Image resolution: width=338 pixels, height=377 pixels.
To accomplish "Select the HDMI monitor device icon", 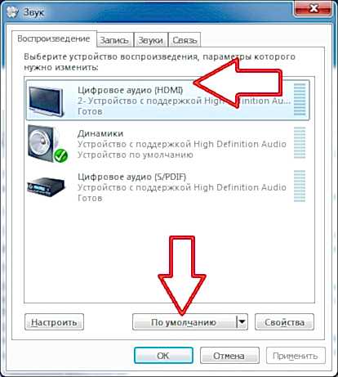I will click(47, 101).
